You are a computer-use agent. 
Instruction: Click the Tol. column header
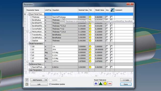point(92,10)
